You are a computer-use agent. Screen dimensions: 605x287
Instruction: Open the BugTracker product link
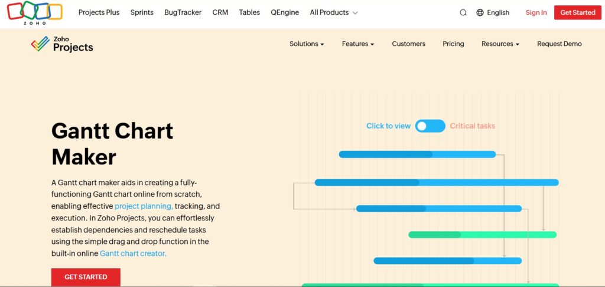(x=183, y=13)
